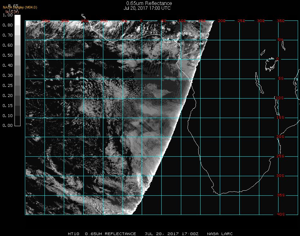Click the 0.30 value on the reflectance scale
The width and height of the screenshot is (300, 236).
8,76
